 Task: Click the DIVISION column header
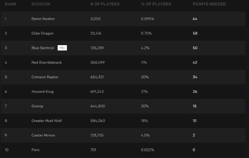[40, 4]
